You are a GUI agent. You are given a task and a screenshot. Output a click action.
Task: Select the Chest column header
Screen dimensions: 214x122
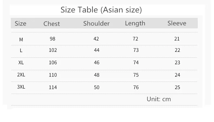coord(51,24)
